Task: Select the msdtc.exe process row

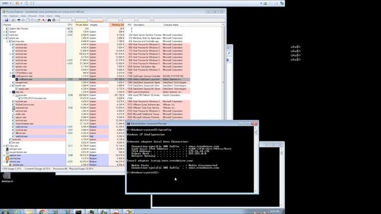Action: (96, 114)
